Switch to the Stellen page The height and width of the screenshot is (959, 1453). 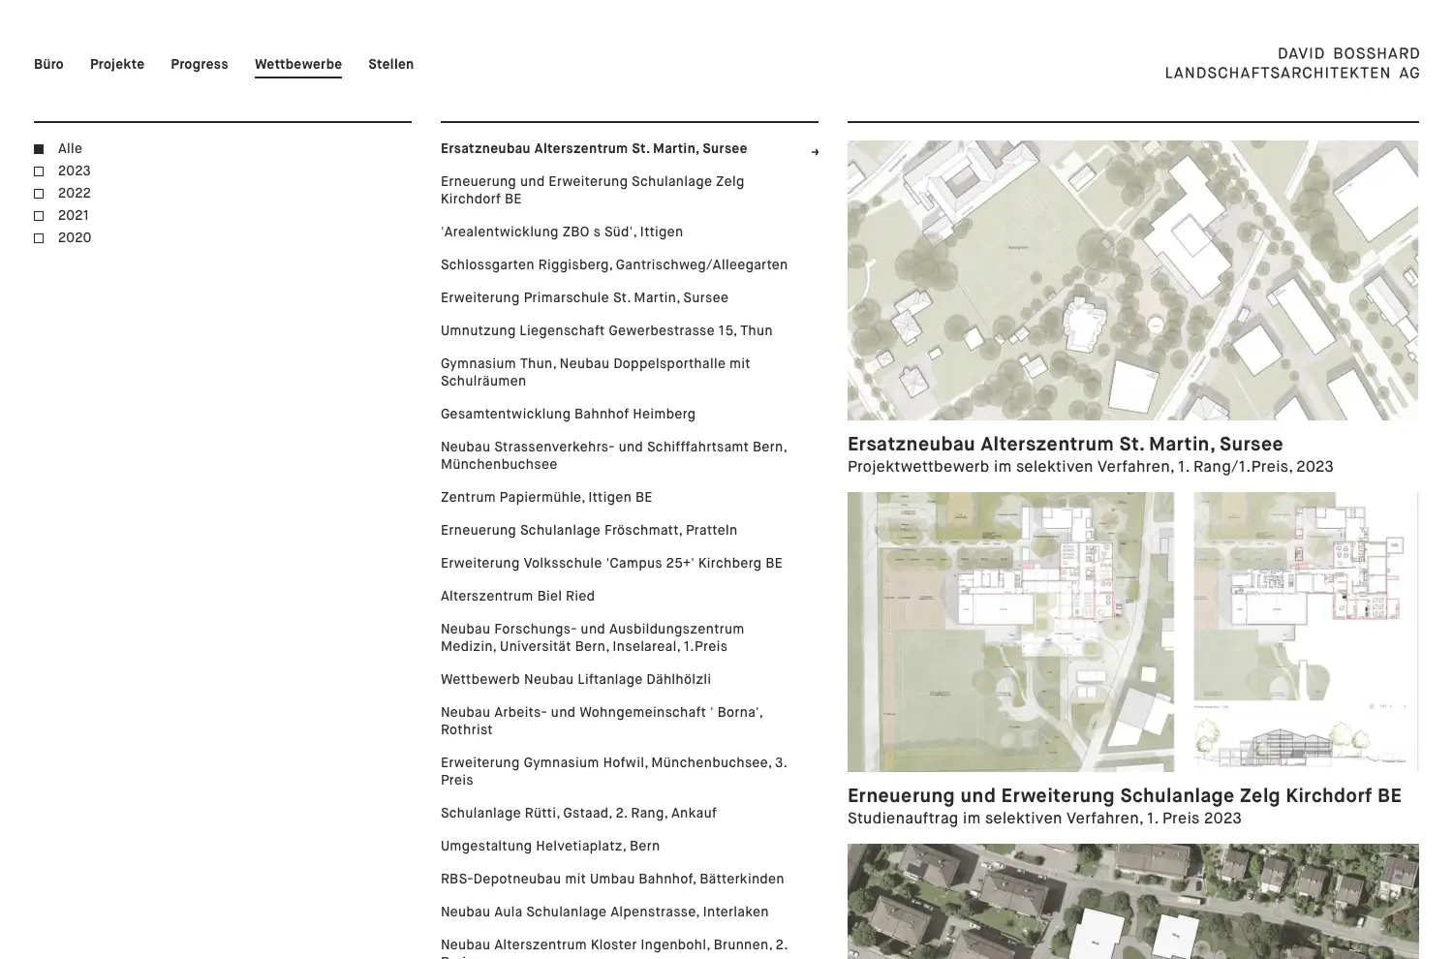pos(390,65)
